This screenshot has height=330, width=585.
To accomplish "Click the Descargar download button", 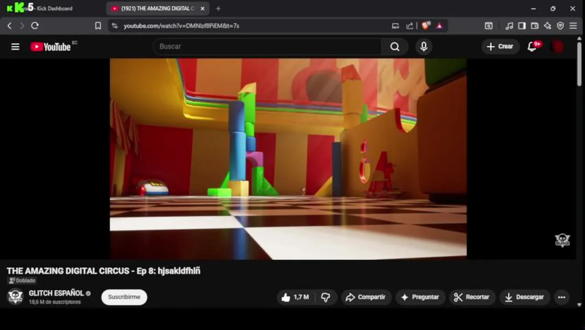I will [x=525, y=297].
